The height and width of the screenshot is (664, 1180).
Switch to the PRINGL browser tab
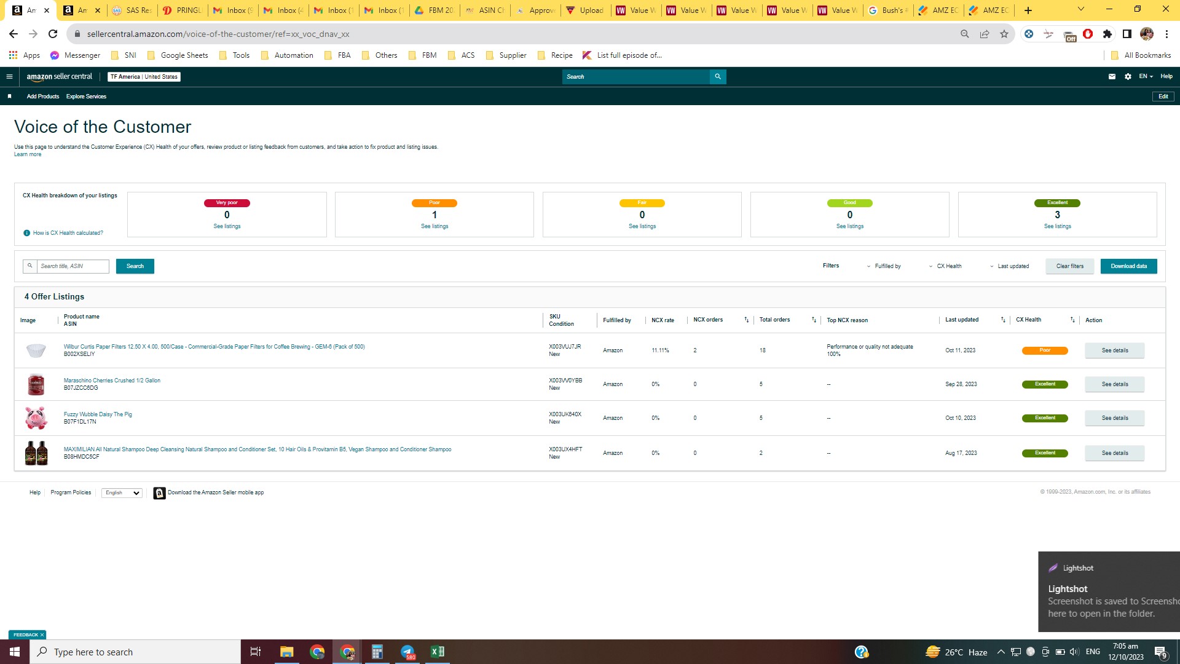[x=181, y=10]
